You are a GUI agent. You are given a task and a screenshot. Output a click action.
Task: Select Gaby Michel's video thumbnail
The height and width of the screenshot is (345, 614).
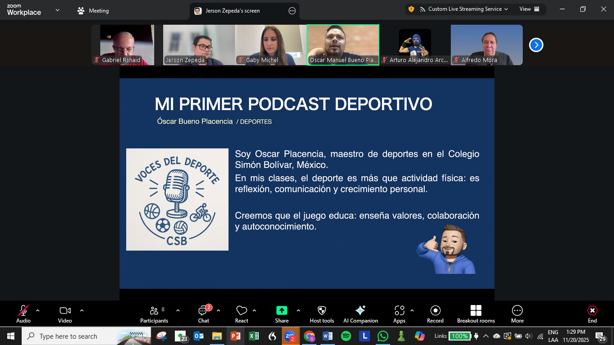pyautogui.click(x=271, y=45)
